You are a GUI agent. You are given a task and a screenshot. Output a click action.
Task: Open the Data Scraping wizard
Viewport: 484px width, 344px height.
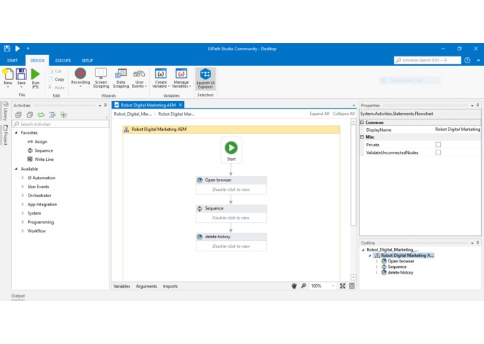120,78
